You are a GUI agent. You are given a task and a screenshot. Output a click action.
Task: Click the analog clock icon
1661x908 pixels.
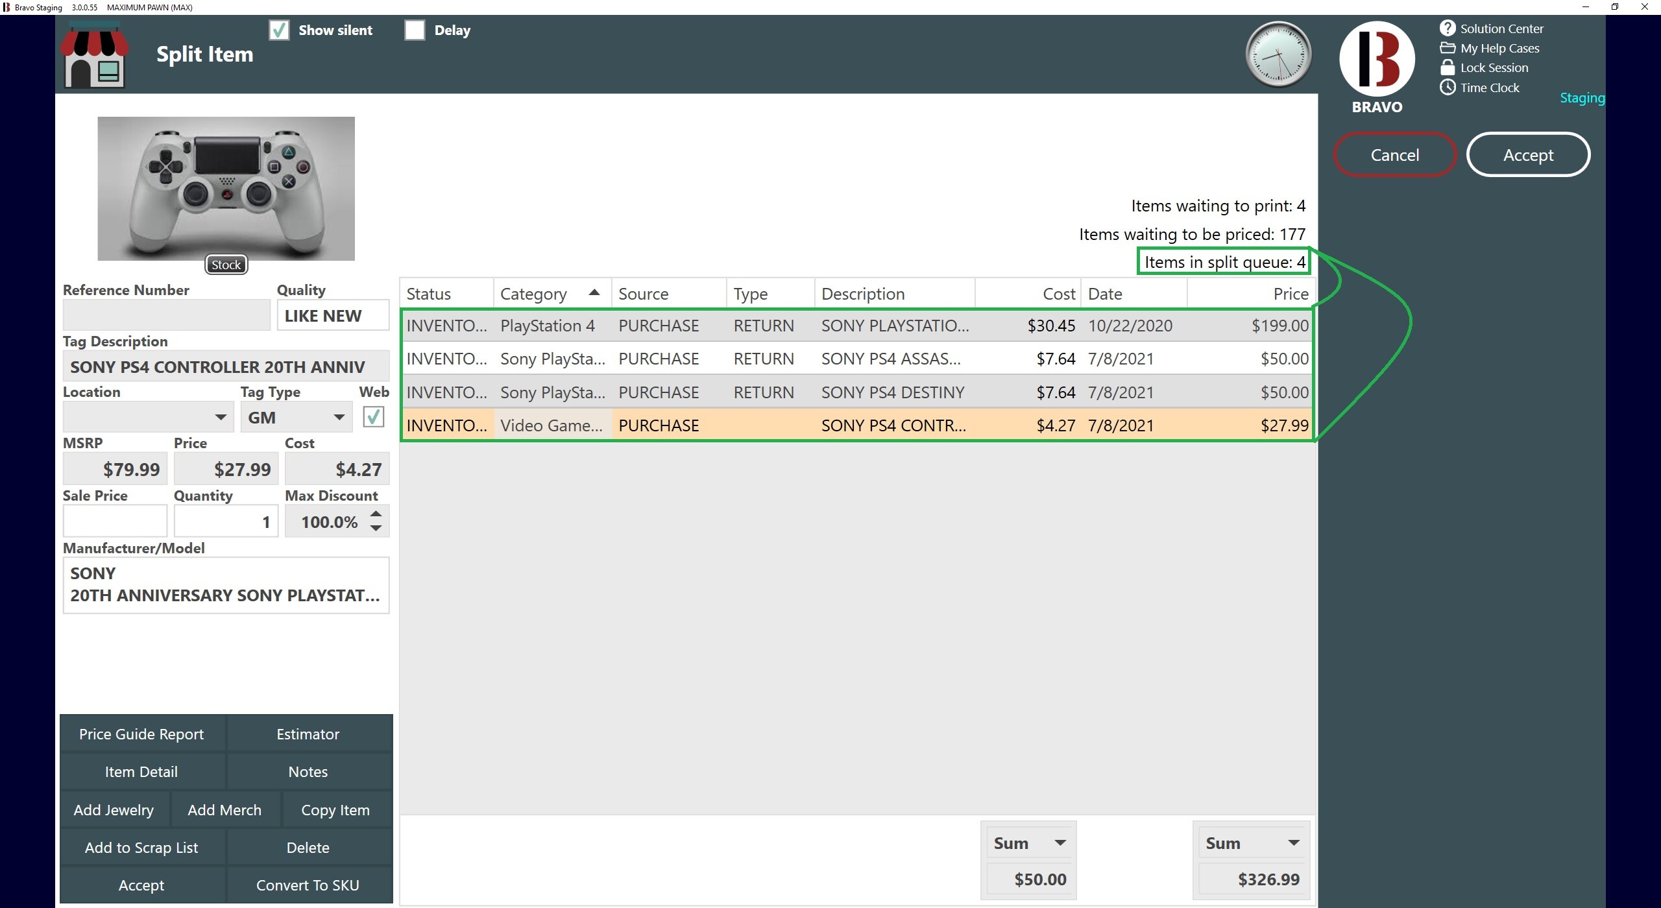[x=1278, y=54]
